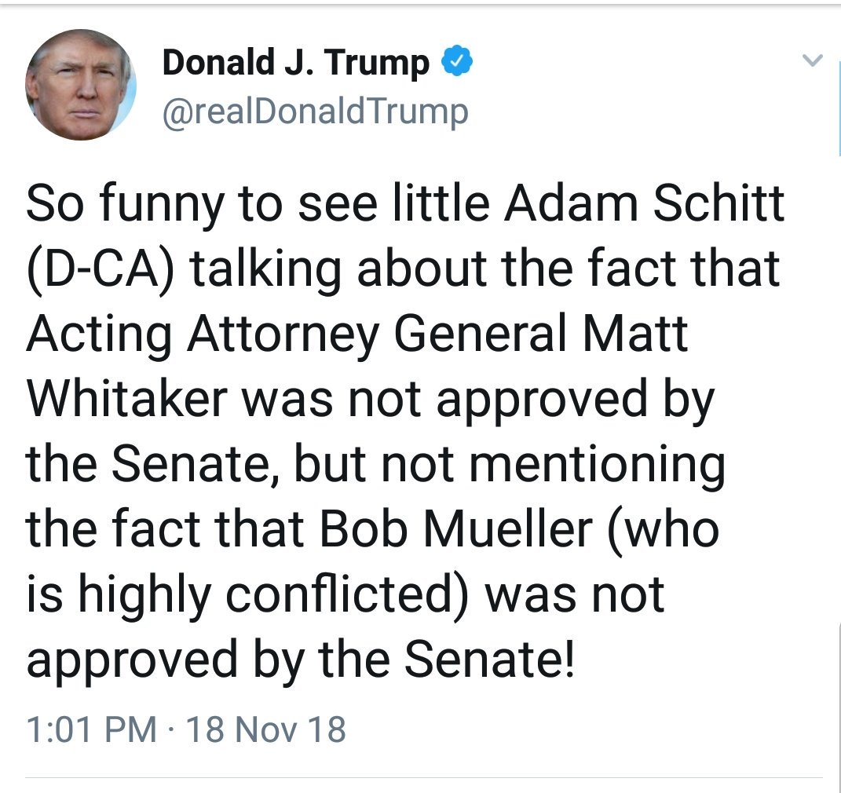Image resolution: width=841 pixels, height=793 pixels.
Task: Click the Donald J. Trump display name
Action: point(295,63)
